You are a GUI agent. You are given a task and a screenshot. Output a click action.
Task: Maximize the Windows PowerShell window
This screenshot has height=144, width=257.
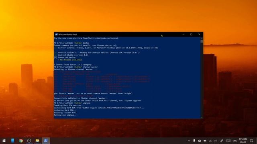(x=191, y=34)
